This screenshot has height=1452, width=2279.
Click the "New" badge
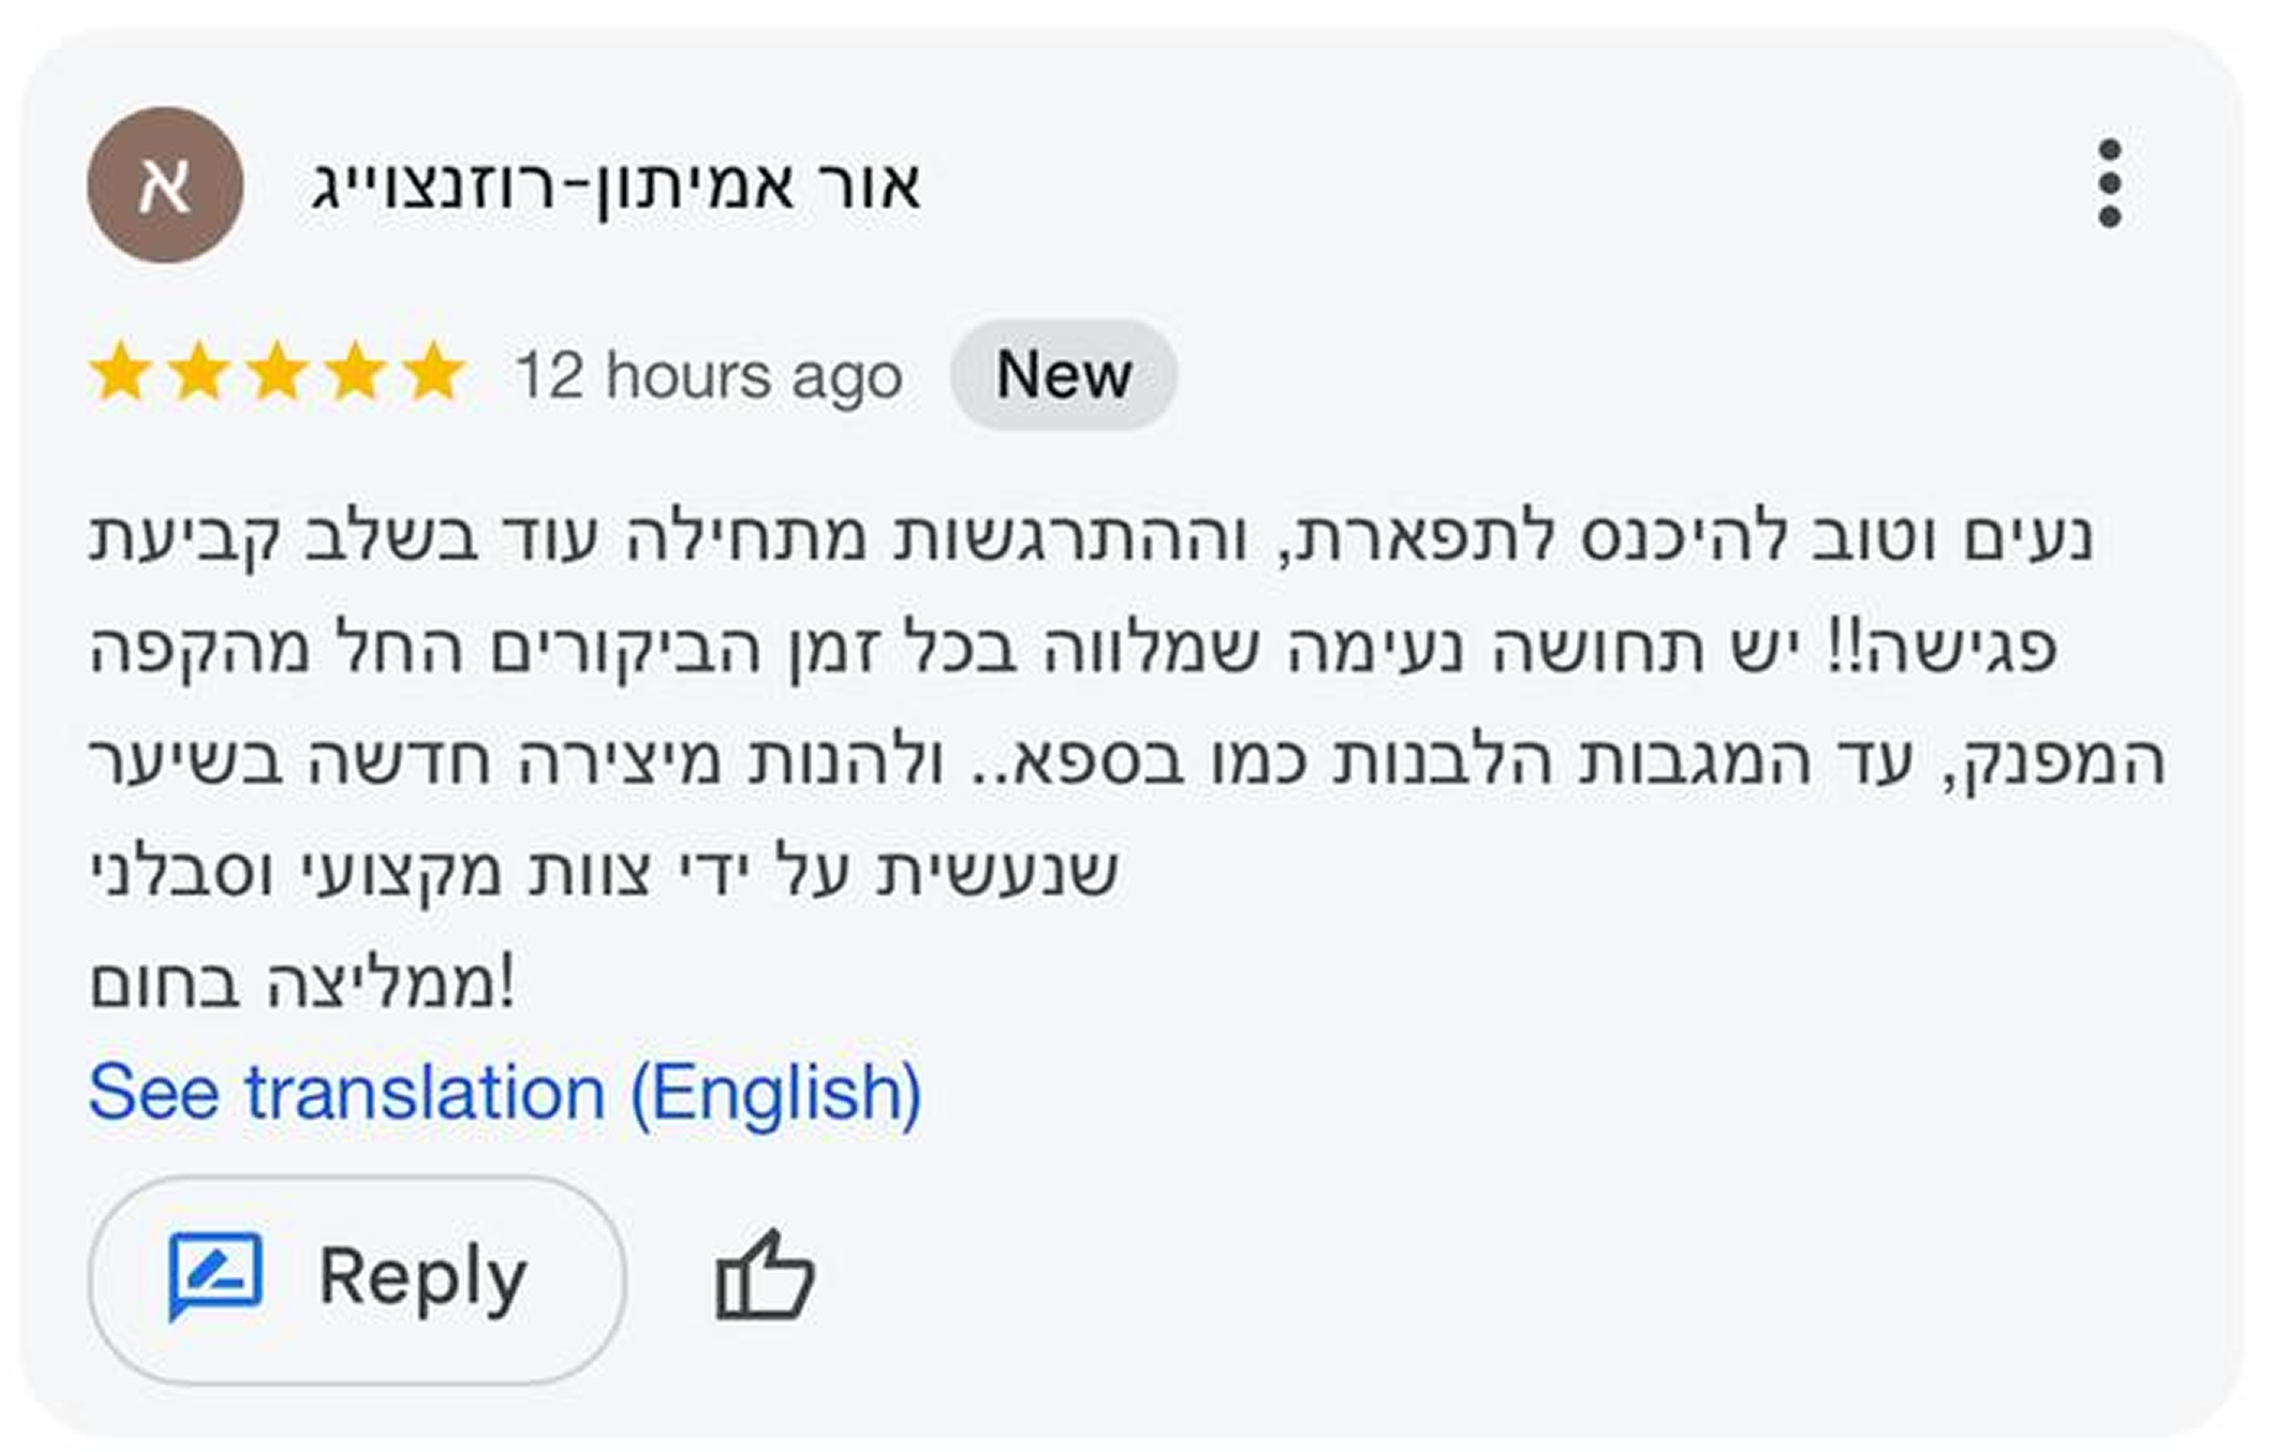click(1063, 375)
